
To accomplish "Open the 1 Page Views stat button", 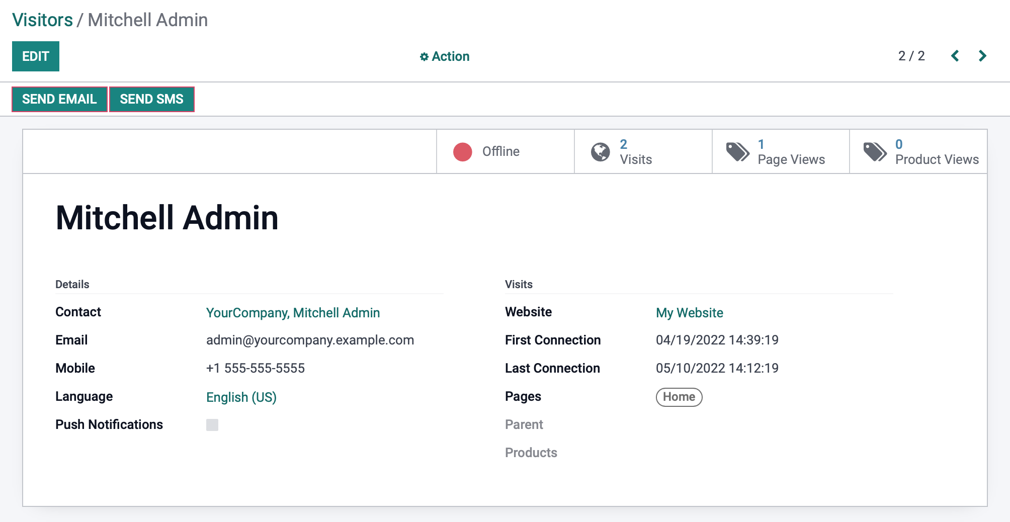I will coord(781,152).
